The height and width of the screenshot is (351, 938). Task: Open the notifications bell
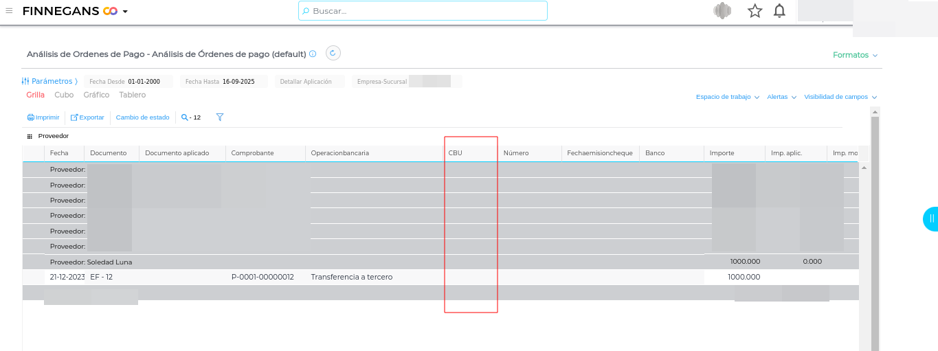(x=779, y=10)
